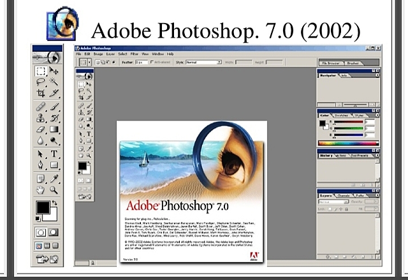Reset default colors icon in the enlarged toolbox
The image size is (408, 280).
pyautogui.click(x=38, y=219)
